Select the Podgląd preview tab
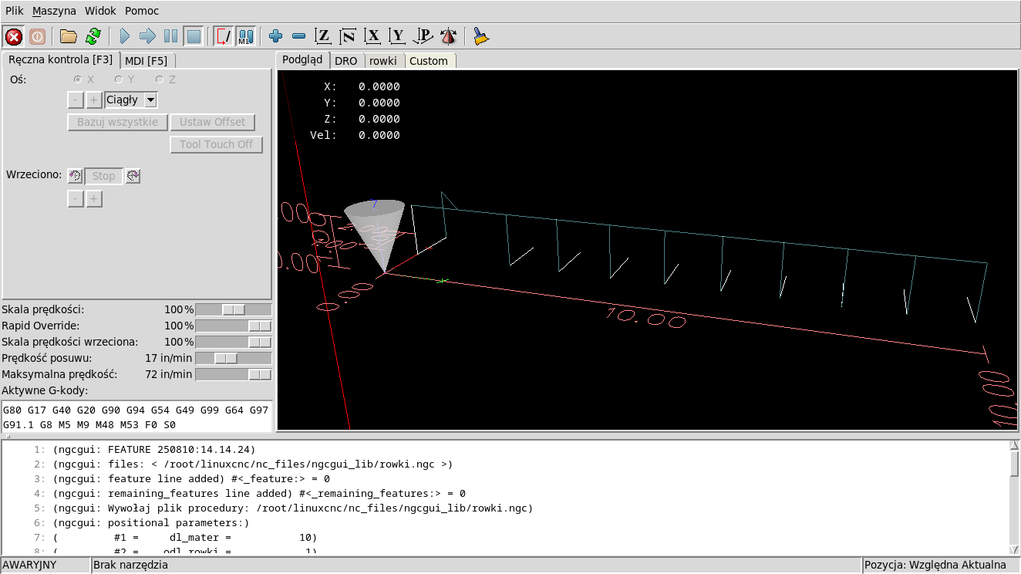 point(302,59)
